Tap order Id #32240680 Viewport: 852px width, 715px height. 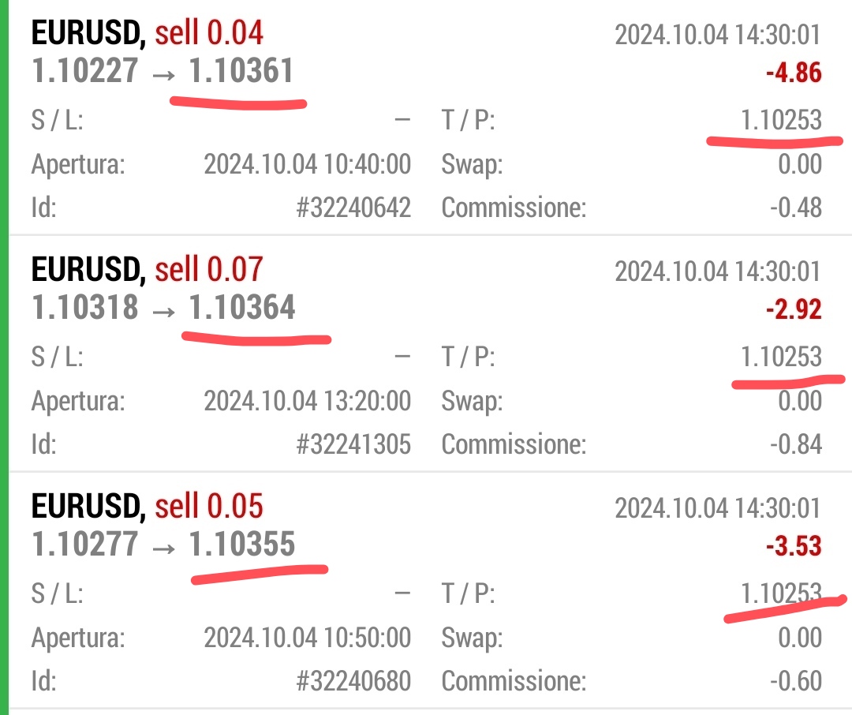pyautogui.click(x=353, y=681)
